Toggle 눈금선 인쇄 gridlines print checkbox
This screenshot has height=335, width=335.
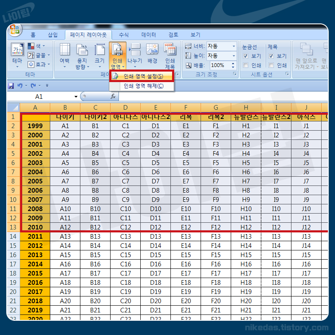tap(246, 65)
